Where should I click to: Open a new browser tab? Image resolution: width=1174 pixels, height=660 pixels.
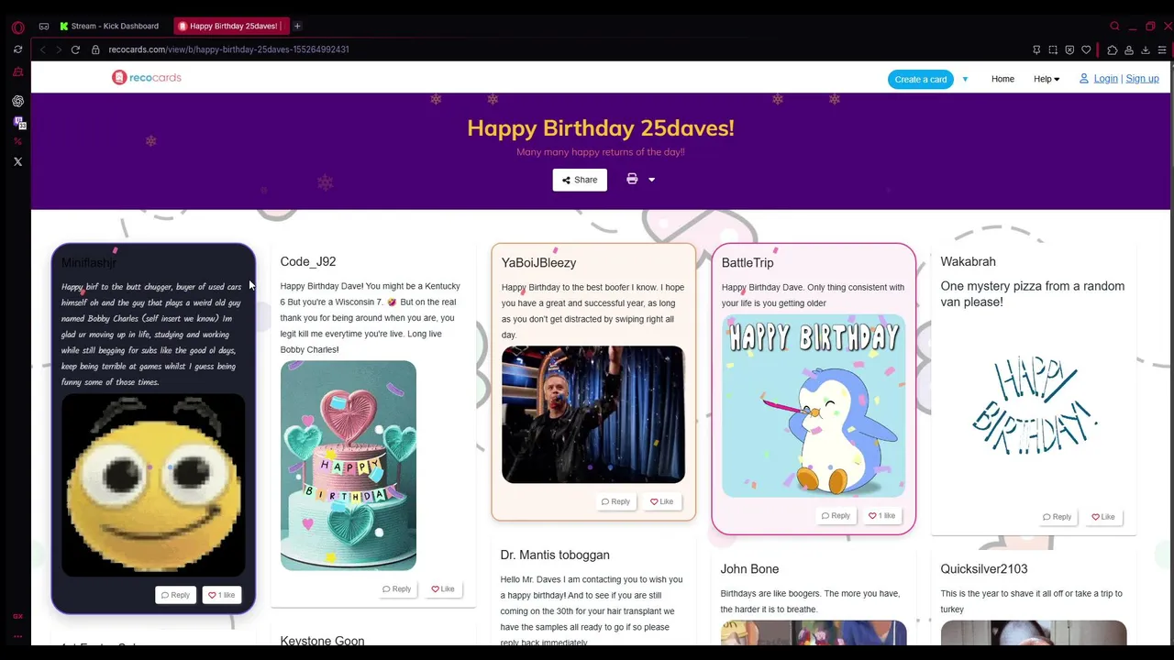297,26
